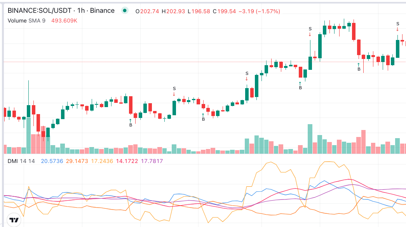Select the DMI 14 14 indicator label
The width and height of the screenshot is (406, 227).
pos(21,161)
